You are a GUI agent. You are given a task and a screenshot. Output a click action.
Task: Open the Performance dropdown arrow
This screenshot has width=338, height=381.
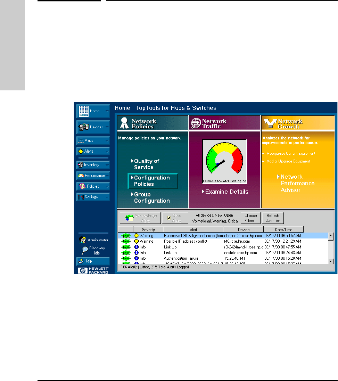107,176
